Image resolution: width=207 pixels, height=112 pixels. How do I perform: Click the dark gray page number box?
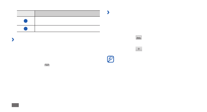pyautogui.click(x=15, y=105)
